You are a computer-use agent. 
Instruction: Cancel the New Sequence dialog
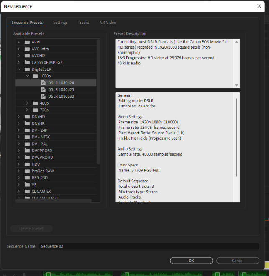[238, 261]
